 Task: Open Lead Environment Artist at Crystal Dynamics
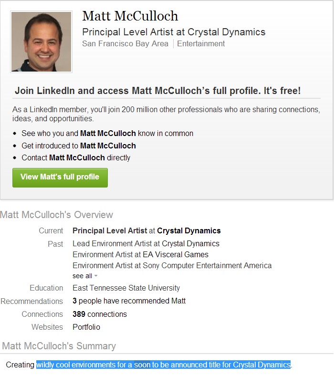pyautogui.click(x=146, y=243)
